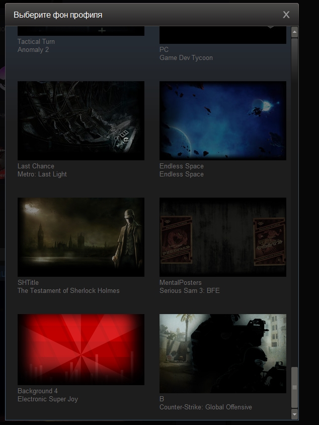
Task: Close the profile background dialog with X
Action: (286, 15)
